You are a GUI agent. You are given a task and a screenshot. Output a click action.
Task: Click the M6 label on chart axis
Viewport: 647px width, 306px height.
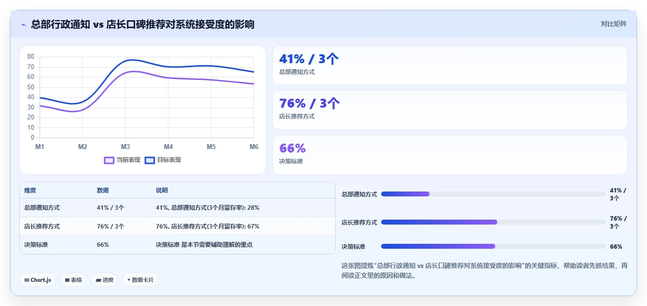click(254, 147)
